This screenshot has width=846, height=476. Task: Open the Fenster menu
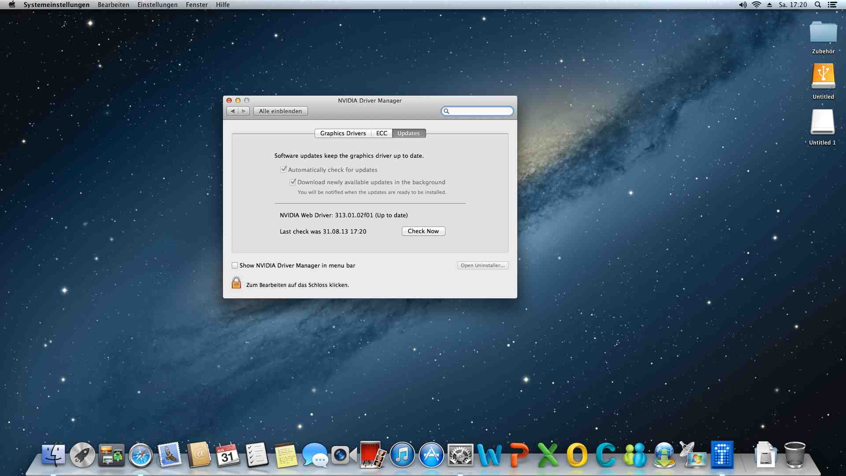(197, 5)
